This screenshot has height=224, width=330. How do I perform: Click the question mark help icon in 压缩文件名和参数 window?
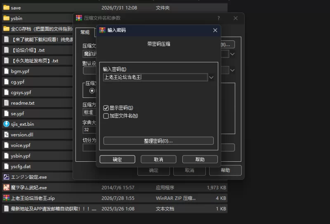(219, 18)
